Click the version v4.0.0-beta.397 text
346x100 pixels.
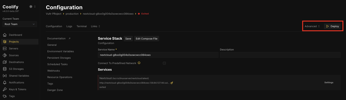click(11, 12)
